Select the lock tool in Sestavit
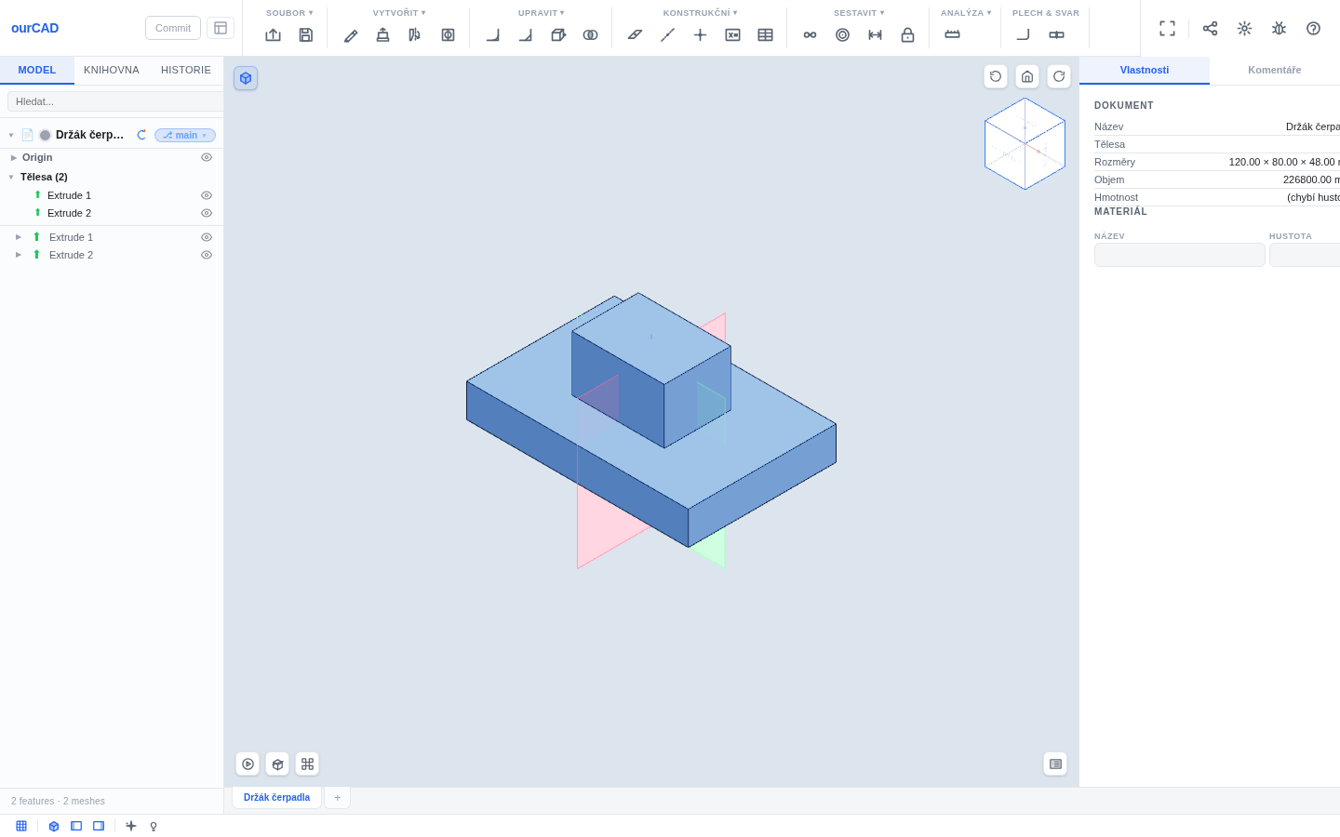The width and height of the screenshot is (1340, 837). (x=907, y=35)
